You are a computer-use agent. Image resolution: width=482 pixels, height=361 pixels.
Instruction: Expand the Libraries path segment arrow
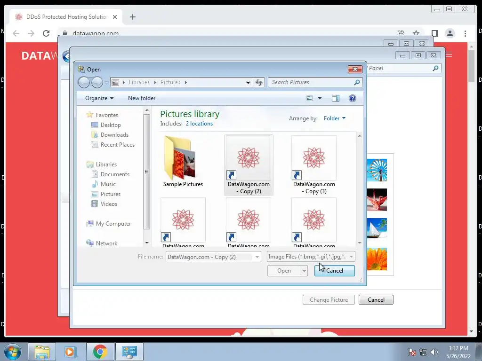click(x=155, y=82)
